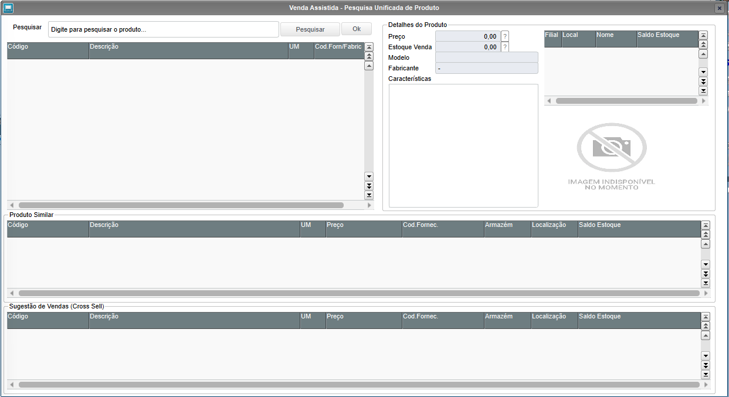Click the Cross Sell horizontal scrollbar
The width and height of the screenshot is (729, 397).
click(358, 385)
